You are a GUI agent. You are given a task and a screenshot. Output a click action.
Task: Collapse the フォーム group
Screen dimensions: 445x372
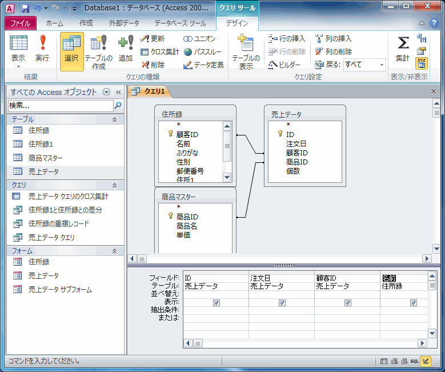[114, 251]
